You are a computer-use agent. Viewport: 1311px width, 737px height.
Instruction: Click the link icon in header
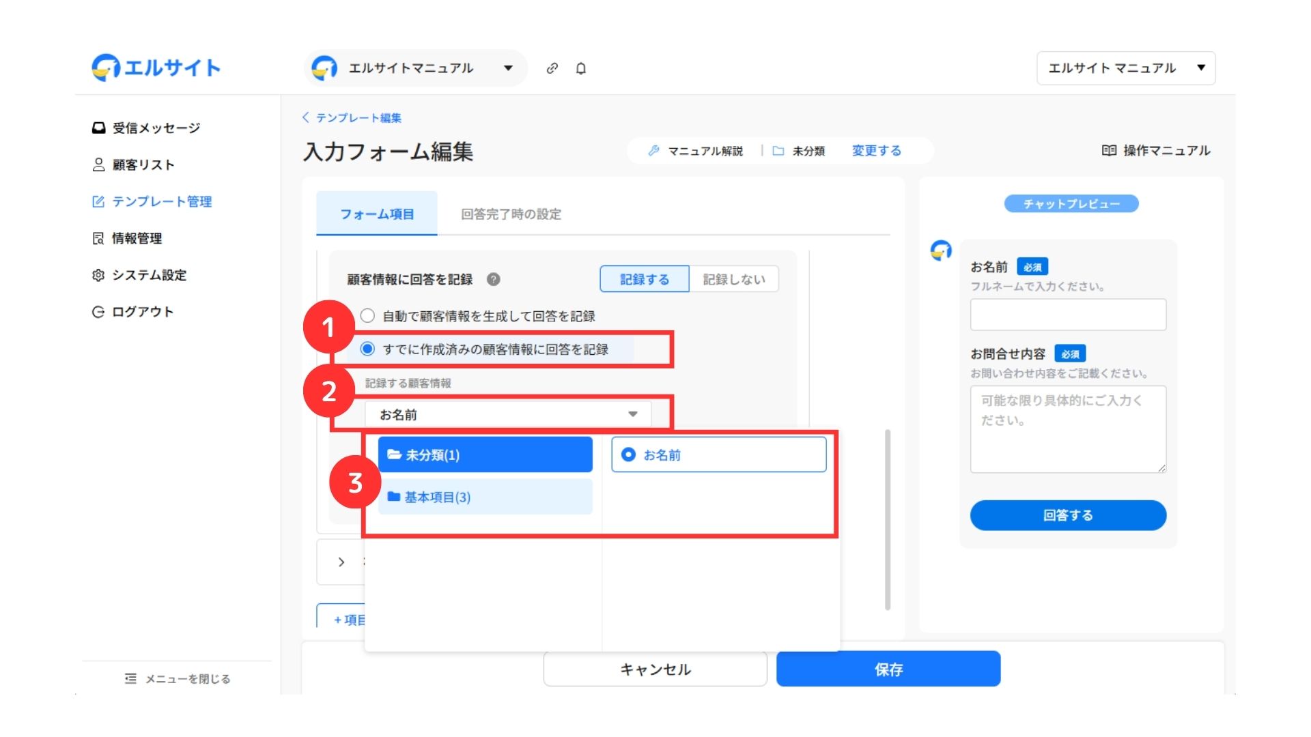point(552,68)
